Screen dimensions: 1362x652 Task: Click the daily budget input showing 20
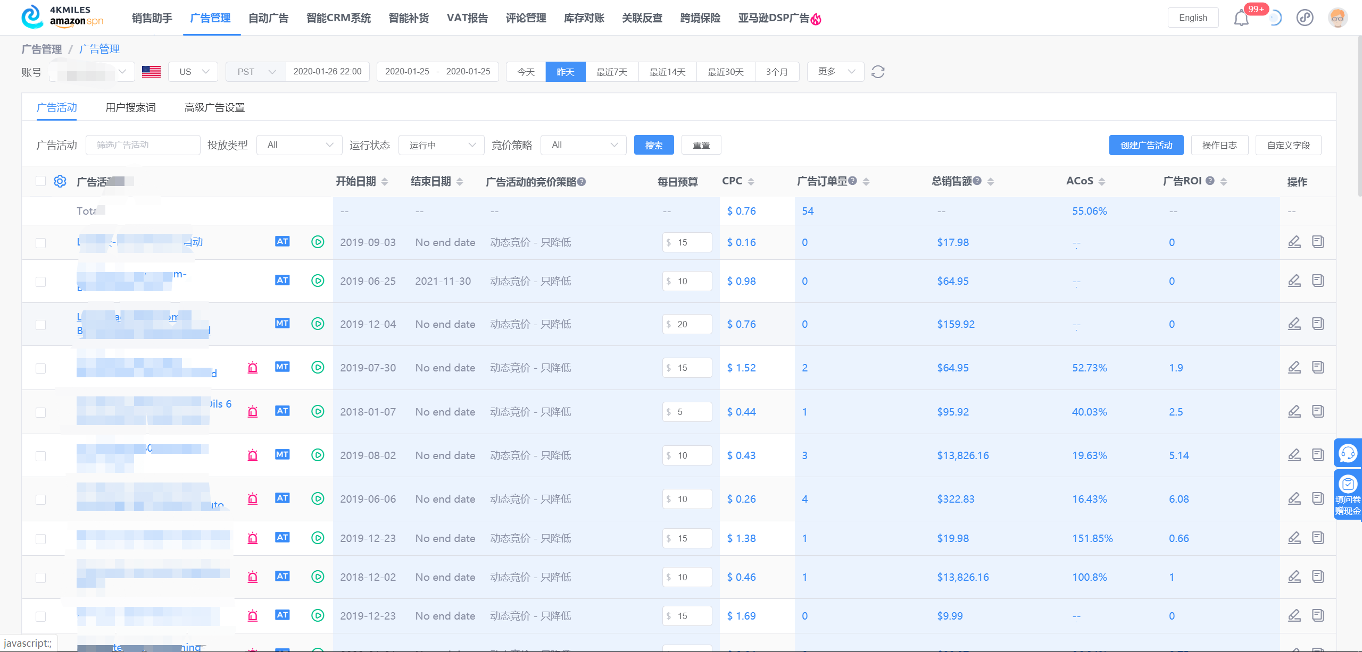click(x=687, y=324)
